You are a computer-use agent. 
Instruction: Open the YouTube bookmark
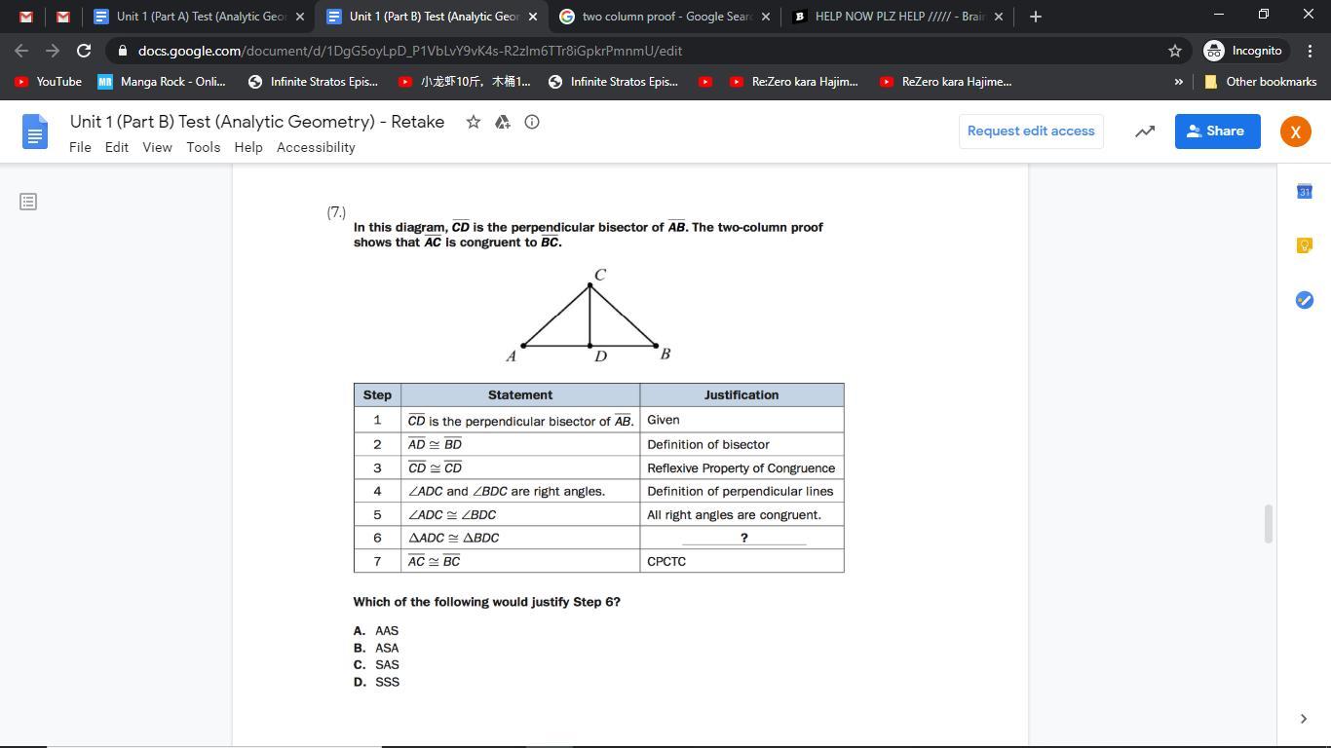tap(48, 82)
